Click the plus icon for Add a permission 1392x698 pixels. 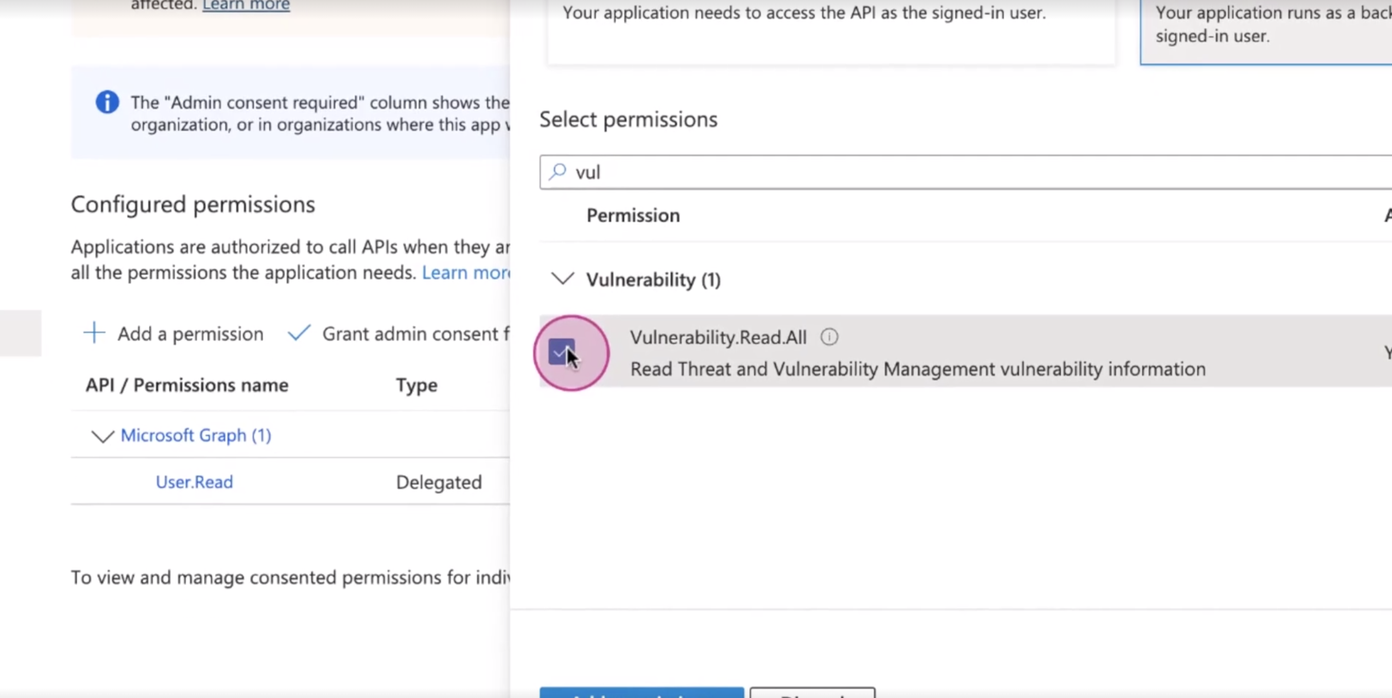point(94,333)
